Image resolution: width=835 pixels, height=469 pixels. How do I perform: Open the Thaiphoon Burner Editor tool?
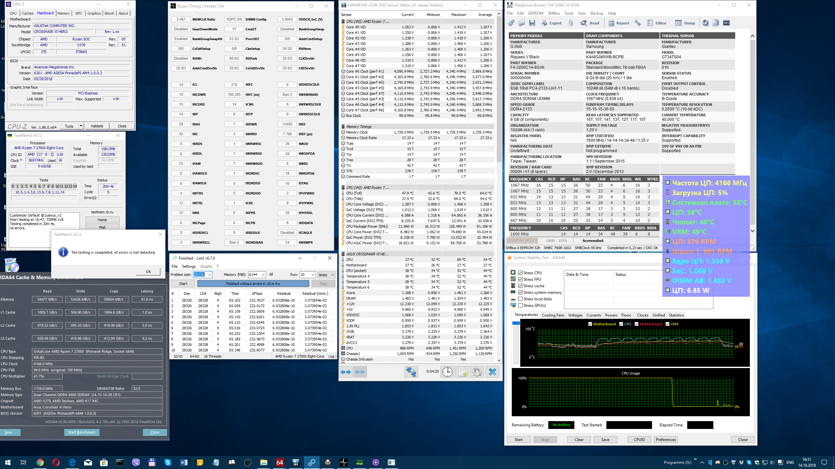tap(657, 23)
